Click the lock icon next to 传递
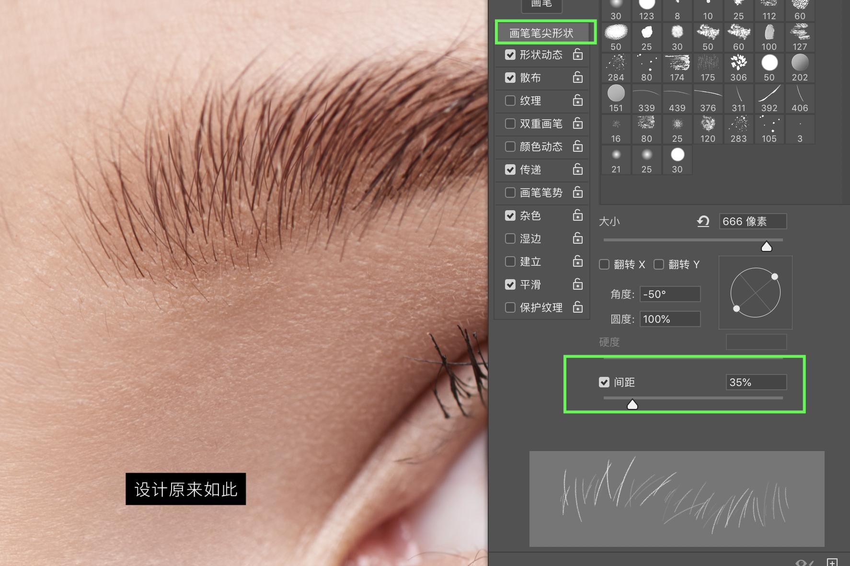Viewport: 850px width, 566px height. click(x=578, y=169)
